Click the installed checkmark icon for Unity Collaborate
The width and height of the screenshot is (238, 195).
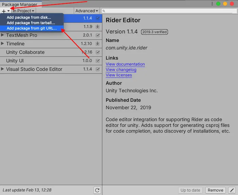[x=98, y=52]
